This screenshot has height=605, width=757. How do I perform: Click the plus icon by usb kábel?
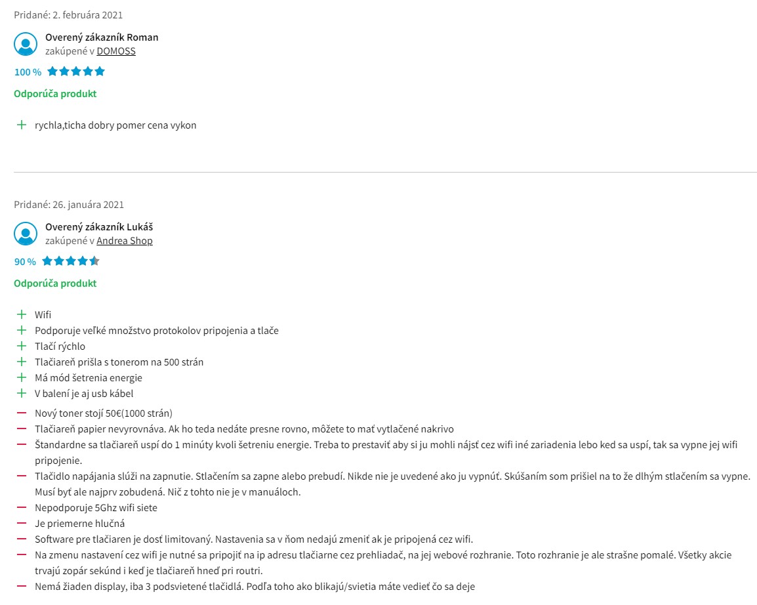pos(22,394)
